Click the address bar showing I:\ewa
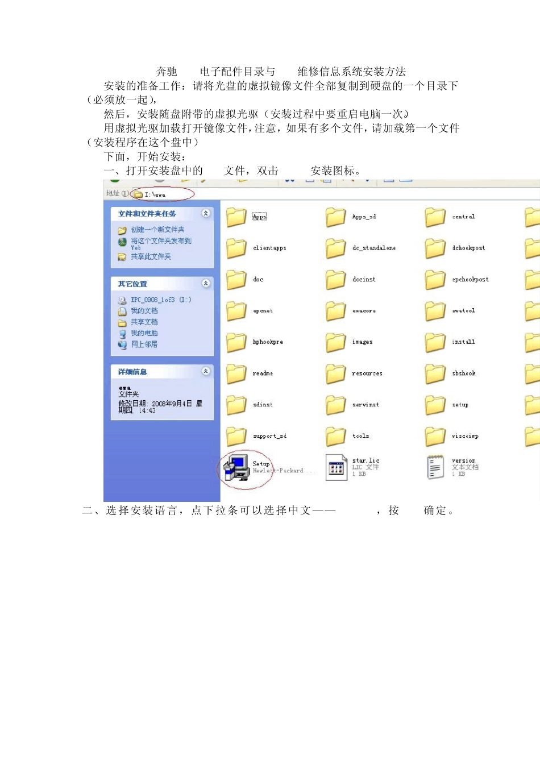The height and width of the screenshot is (764, 540). [x=335, y=194]
